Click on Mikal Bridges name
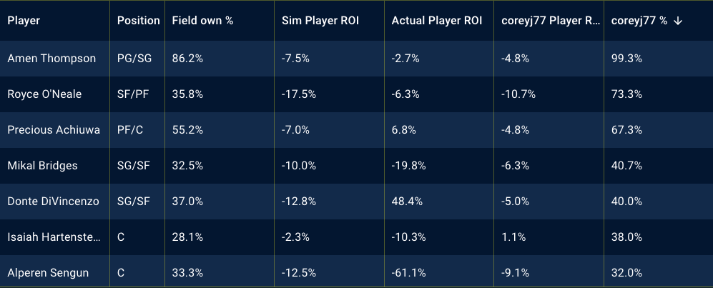 click(42, 166)
